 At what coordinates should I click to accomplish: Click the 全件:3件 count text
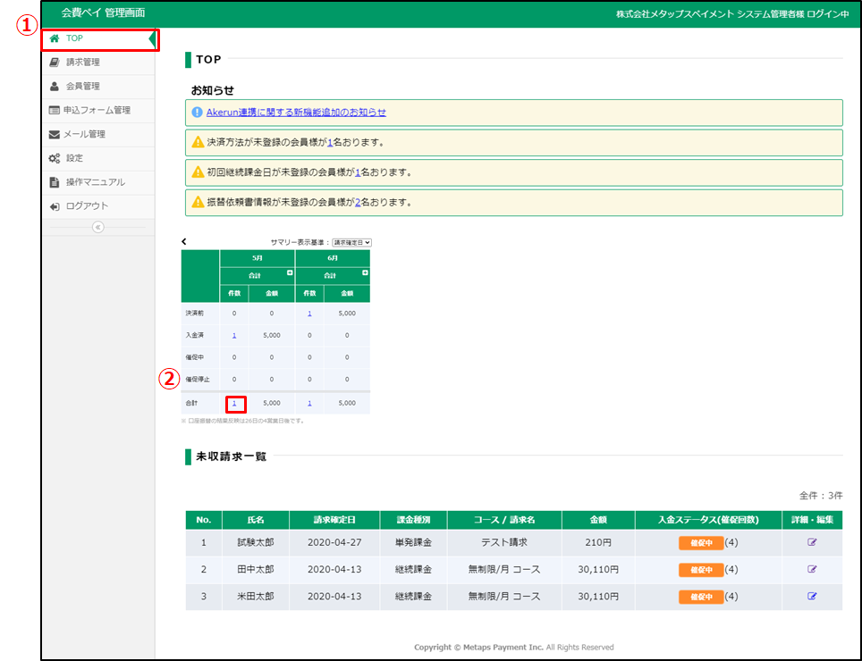click(x=821, y=496)
